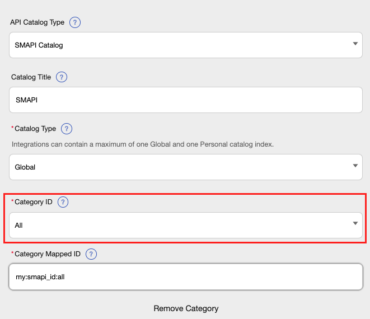370x319 pixels.
Task: Click the required Catalog Type label
Action: point(35,129)
